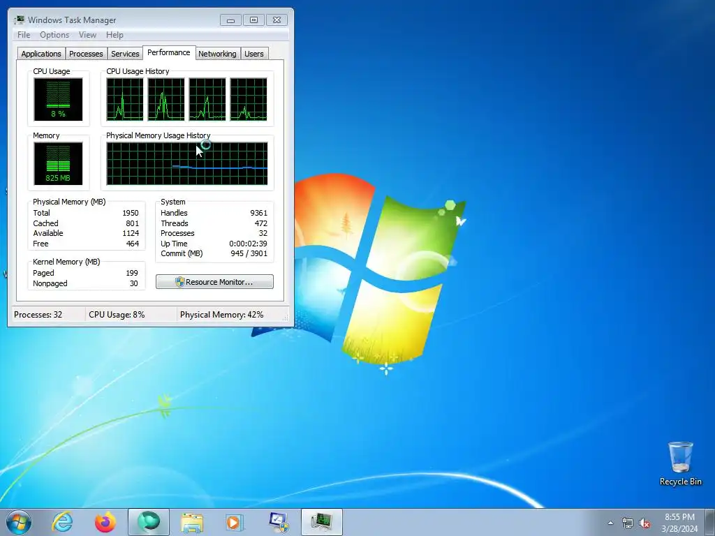
Task: Click the Cached value 801
Action: tap(132, 223)
